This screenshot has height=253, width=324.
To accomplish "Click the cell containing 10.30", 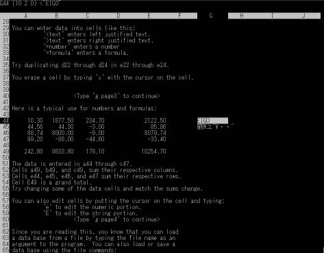I will 35,121.
